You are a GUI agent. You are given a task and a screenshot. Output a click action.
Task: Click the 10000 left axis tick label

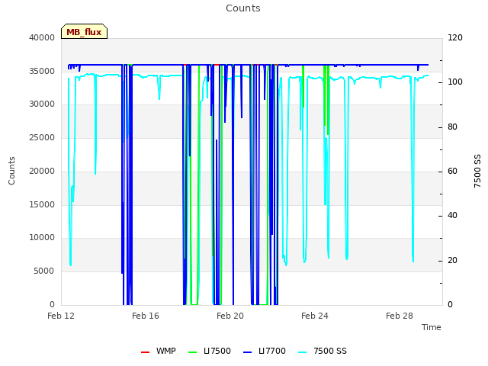42,237
